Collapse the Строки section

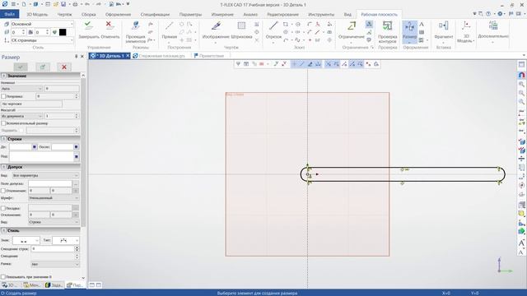[3, 139]
